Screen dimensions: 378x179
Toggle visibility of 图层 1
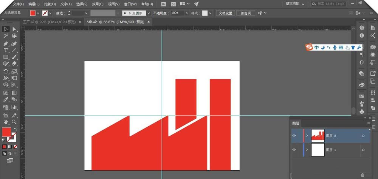pyautogui.click(x=294, y=150)
